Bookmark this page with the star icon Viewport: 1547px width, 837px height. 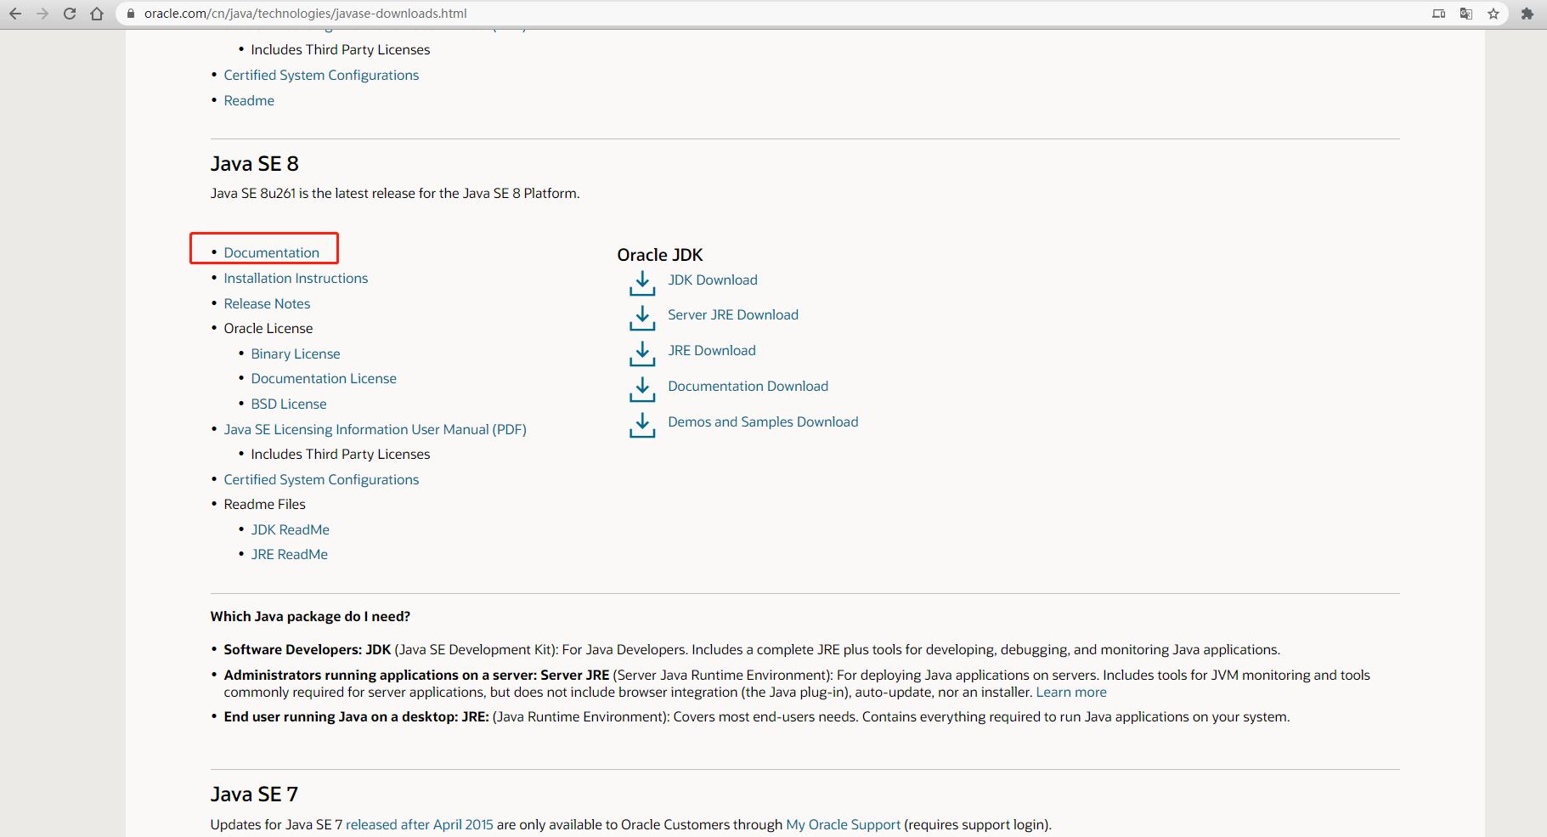pos(1493,14)
